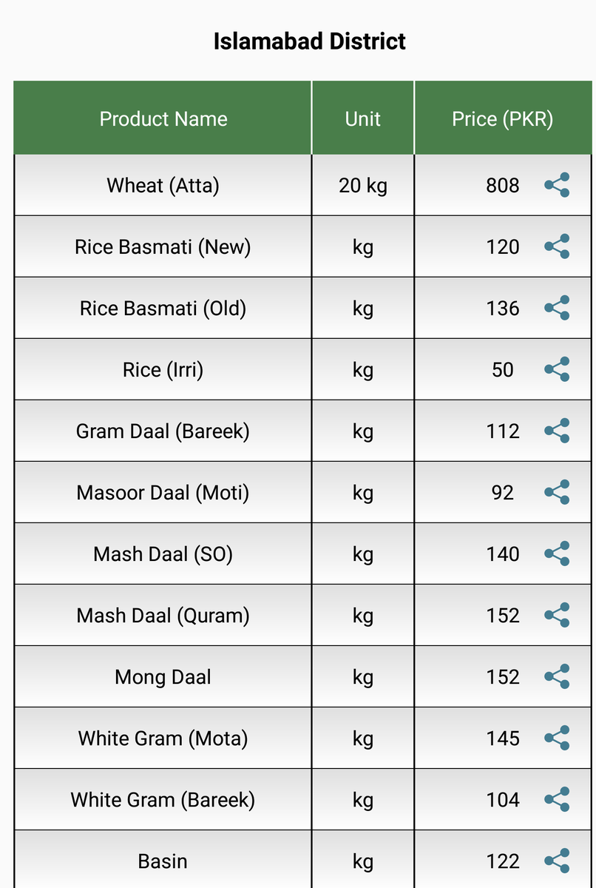Tap the Islamabad District heading
This screenshot has height=888, width=596.
coord(309,41)
